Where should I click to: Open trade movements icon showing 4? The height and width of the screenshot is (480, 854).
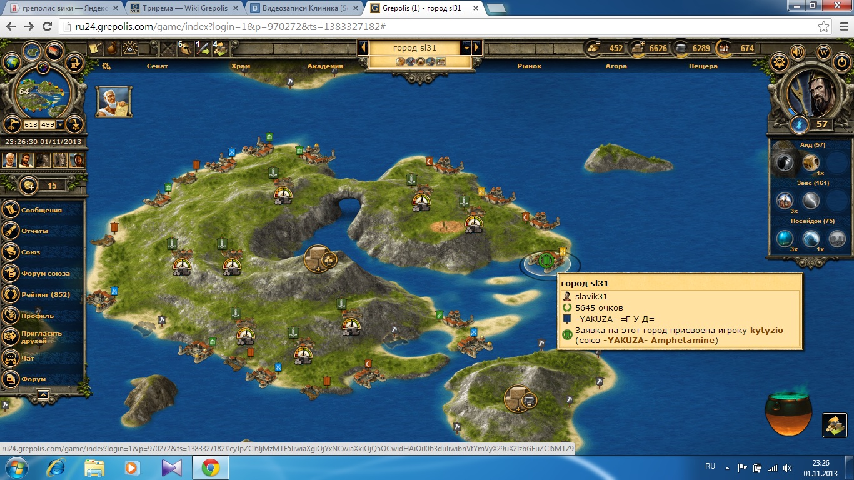tap(219, 48)
